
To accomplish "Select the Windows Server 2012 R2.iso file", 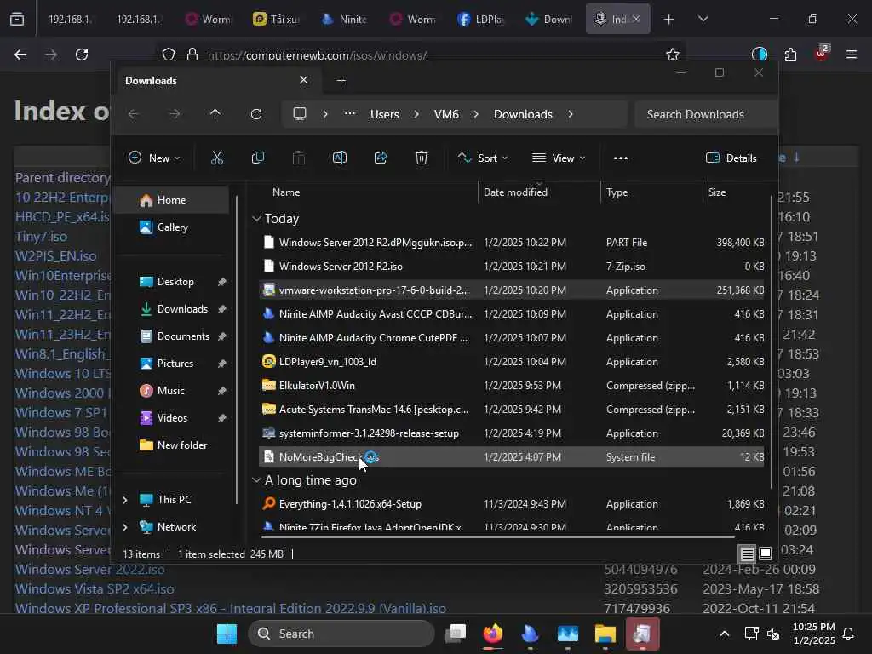I will [x=512, y=267].
